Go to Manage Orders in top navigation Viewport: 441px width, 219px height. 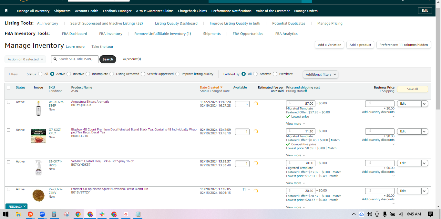tap(306, 11)
